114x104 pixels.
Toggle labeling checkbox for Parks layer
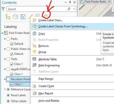8,39
